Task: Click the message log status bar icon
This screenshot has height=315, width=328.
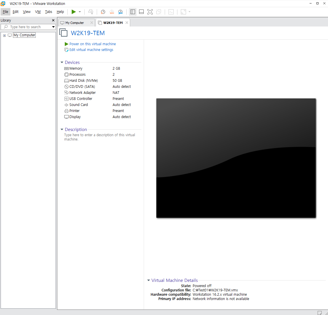Action: coord(319,313)
